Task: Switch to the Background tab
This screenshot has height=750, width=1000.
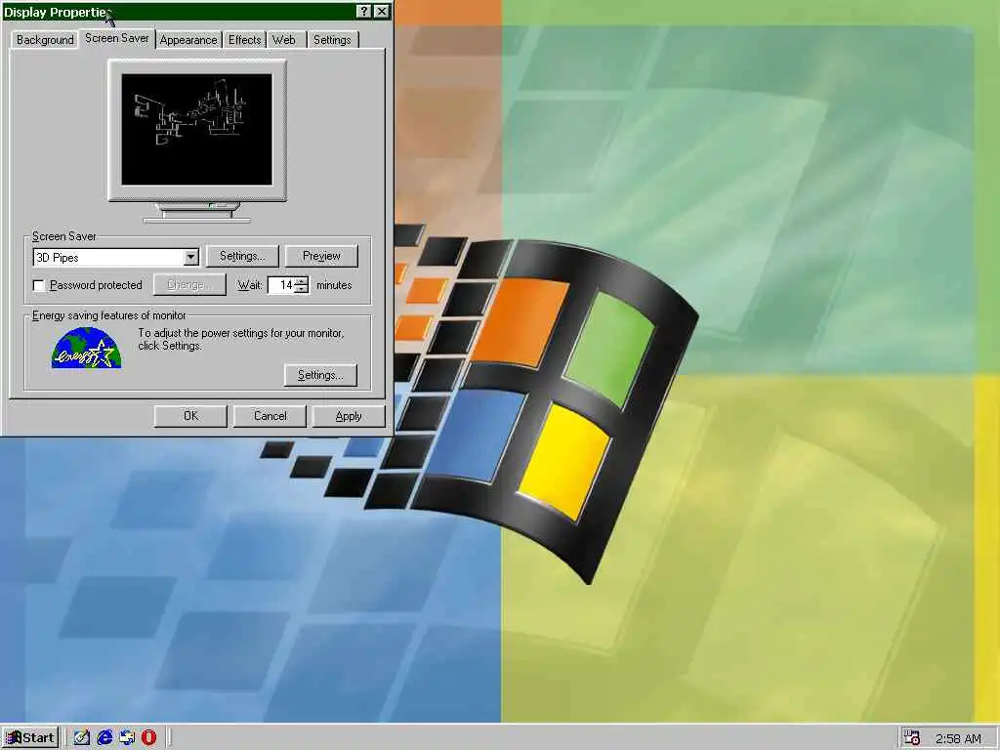Action: pyautogui.click(x=45, y=39)
